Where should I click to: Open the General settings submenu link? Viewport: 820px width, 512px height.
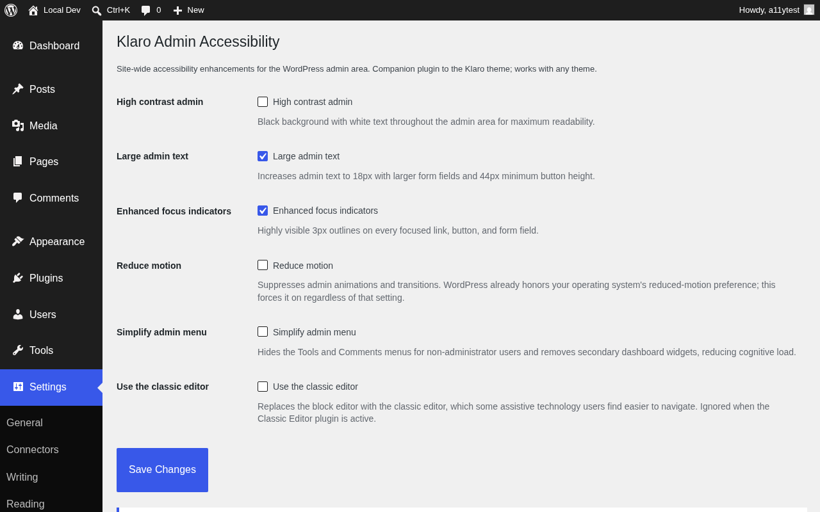pos(24,423)
